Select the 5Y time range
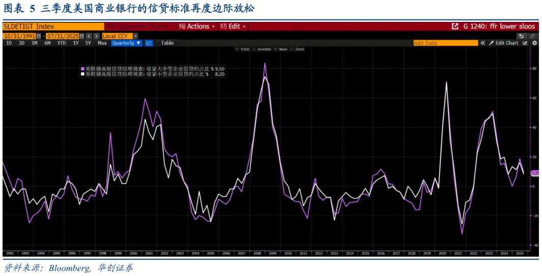This screenshot has width=542, height=276. (88, 43)
